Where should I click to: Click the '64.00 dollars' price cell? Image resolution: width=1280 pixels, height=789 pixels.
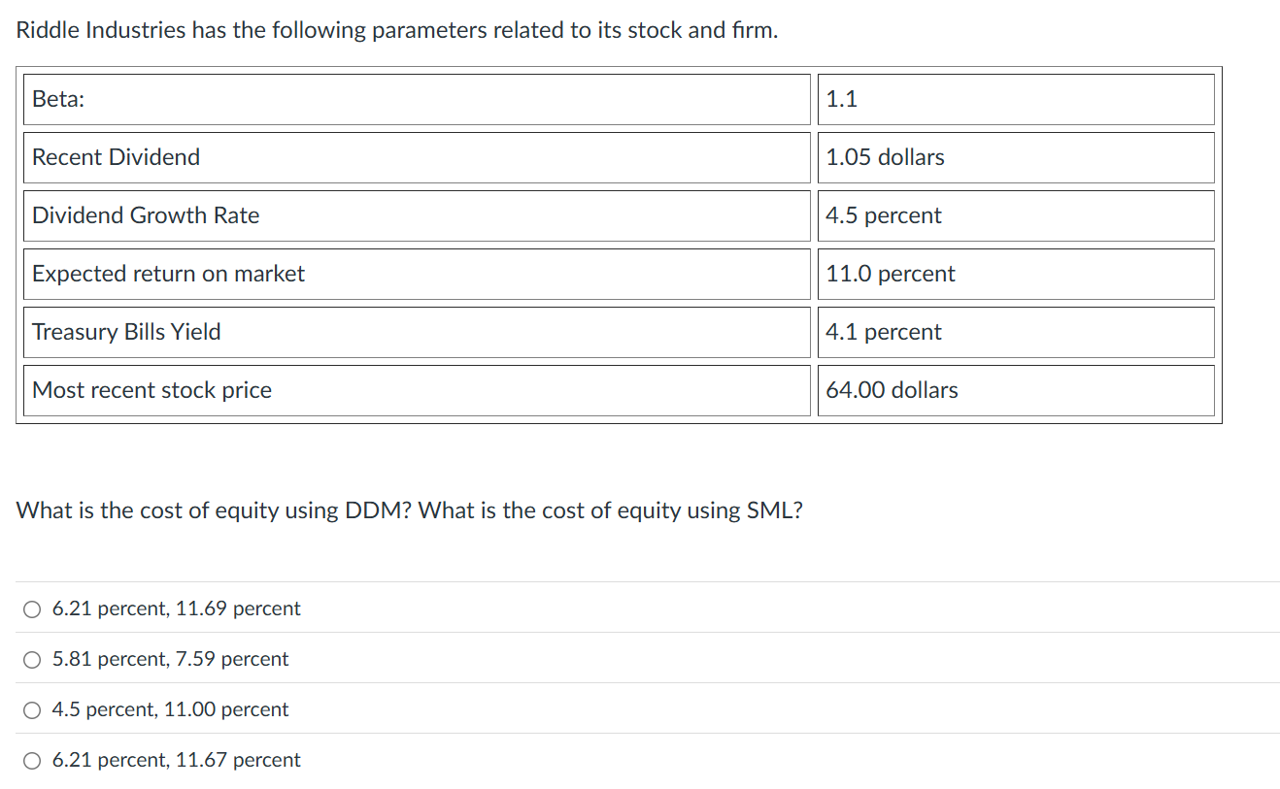1016,390
